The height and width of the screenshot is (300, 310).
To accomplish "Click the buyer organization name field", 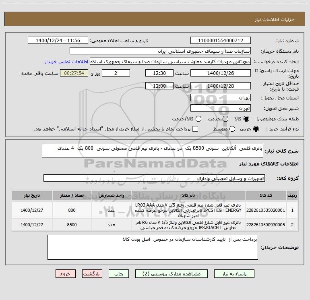I will [160, 51].
